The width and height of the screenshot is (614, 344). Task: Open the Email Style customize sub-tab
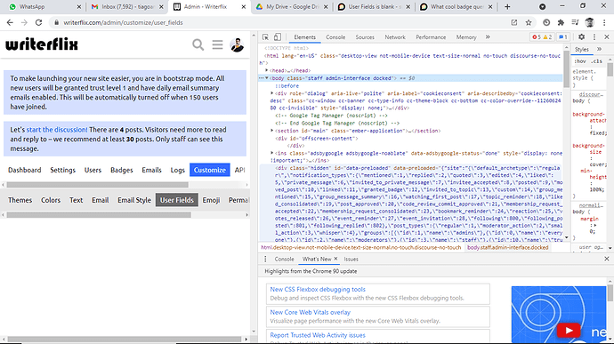point(134,200)
